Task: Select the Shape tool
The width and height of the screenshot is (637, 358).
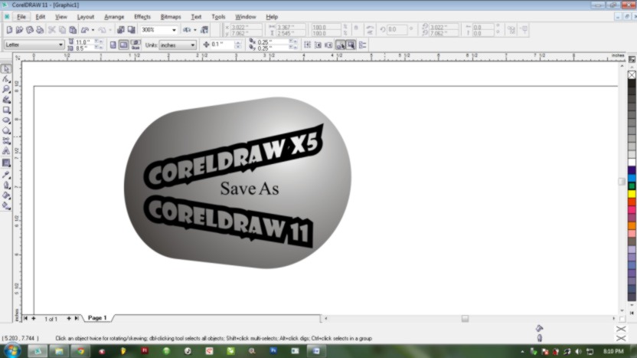Action: pos(6,79)
